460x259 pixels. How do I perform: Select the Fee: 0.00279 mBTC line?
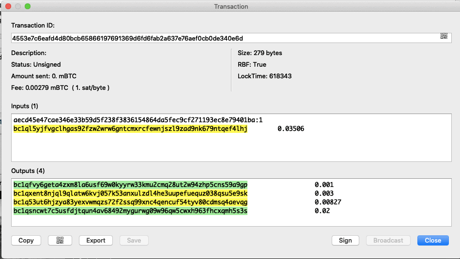pos(60,88)
